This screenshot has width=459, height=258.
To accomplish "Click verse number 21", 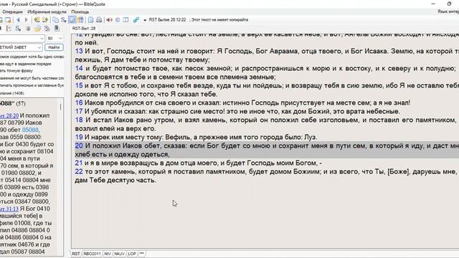I will [79, 163].
